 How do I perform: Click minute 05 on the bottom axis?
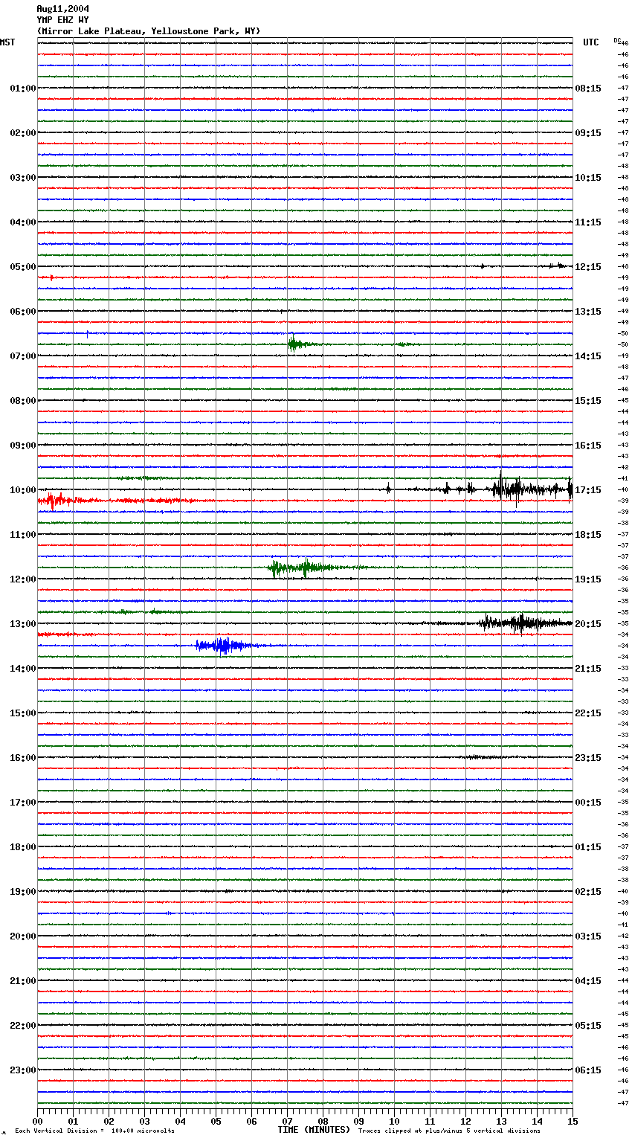tap(216, 1121)
